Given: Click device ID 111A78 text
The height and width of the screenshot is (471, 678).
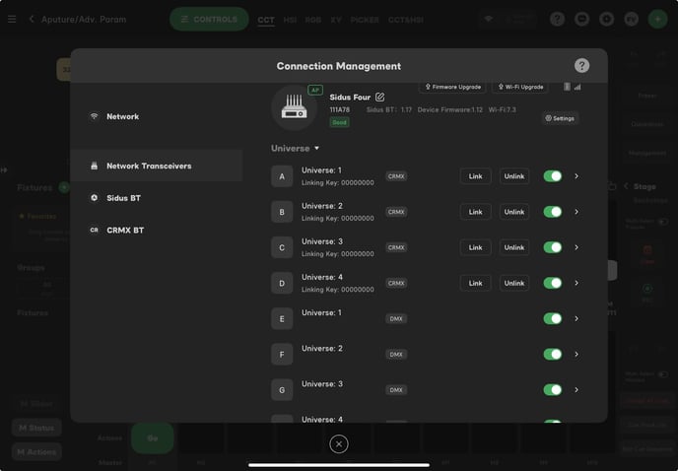Looking at the screenshot, I should click(x=340, y=109).
